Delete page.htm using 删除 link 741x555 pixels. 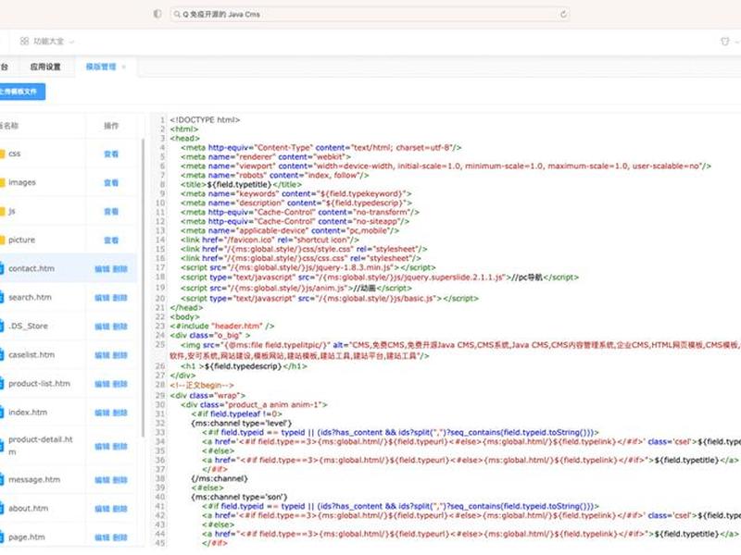click(x=120, y=537)
